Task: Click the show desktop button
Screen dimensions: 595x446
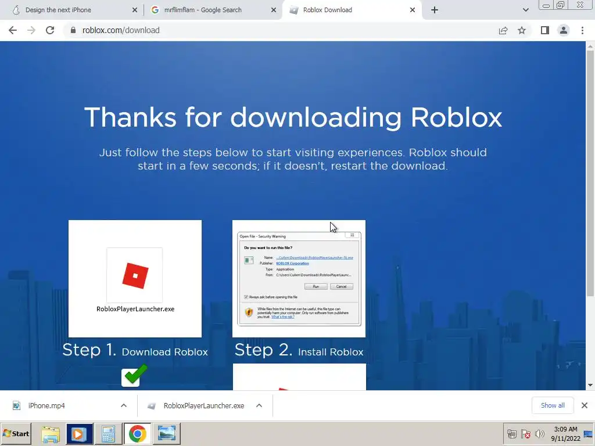Action: tap(589, 434)
